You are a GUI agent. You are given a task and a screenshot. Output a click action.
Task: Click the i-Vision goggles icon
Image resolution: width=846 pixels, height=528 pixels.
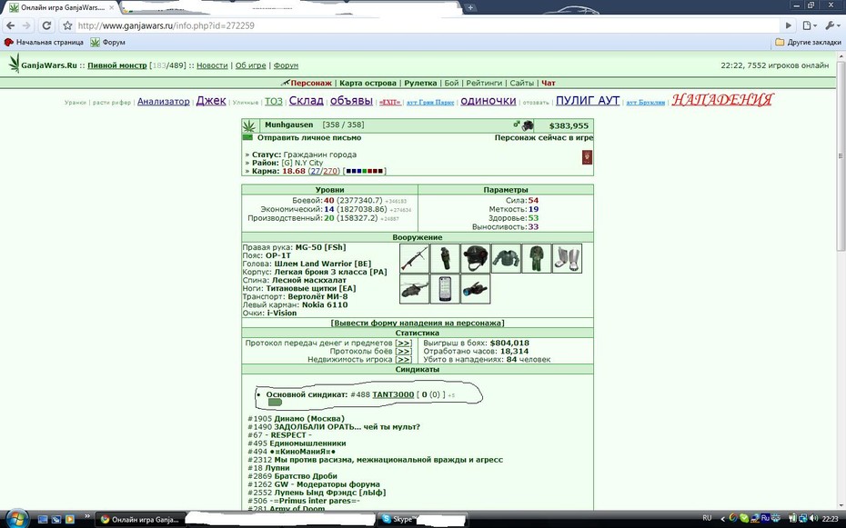476,289
